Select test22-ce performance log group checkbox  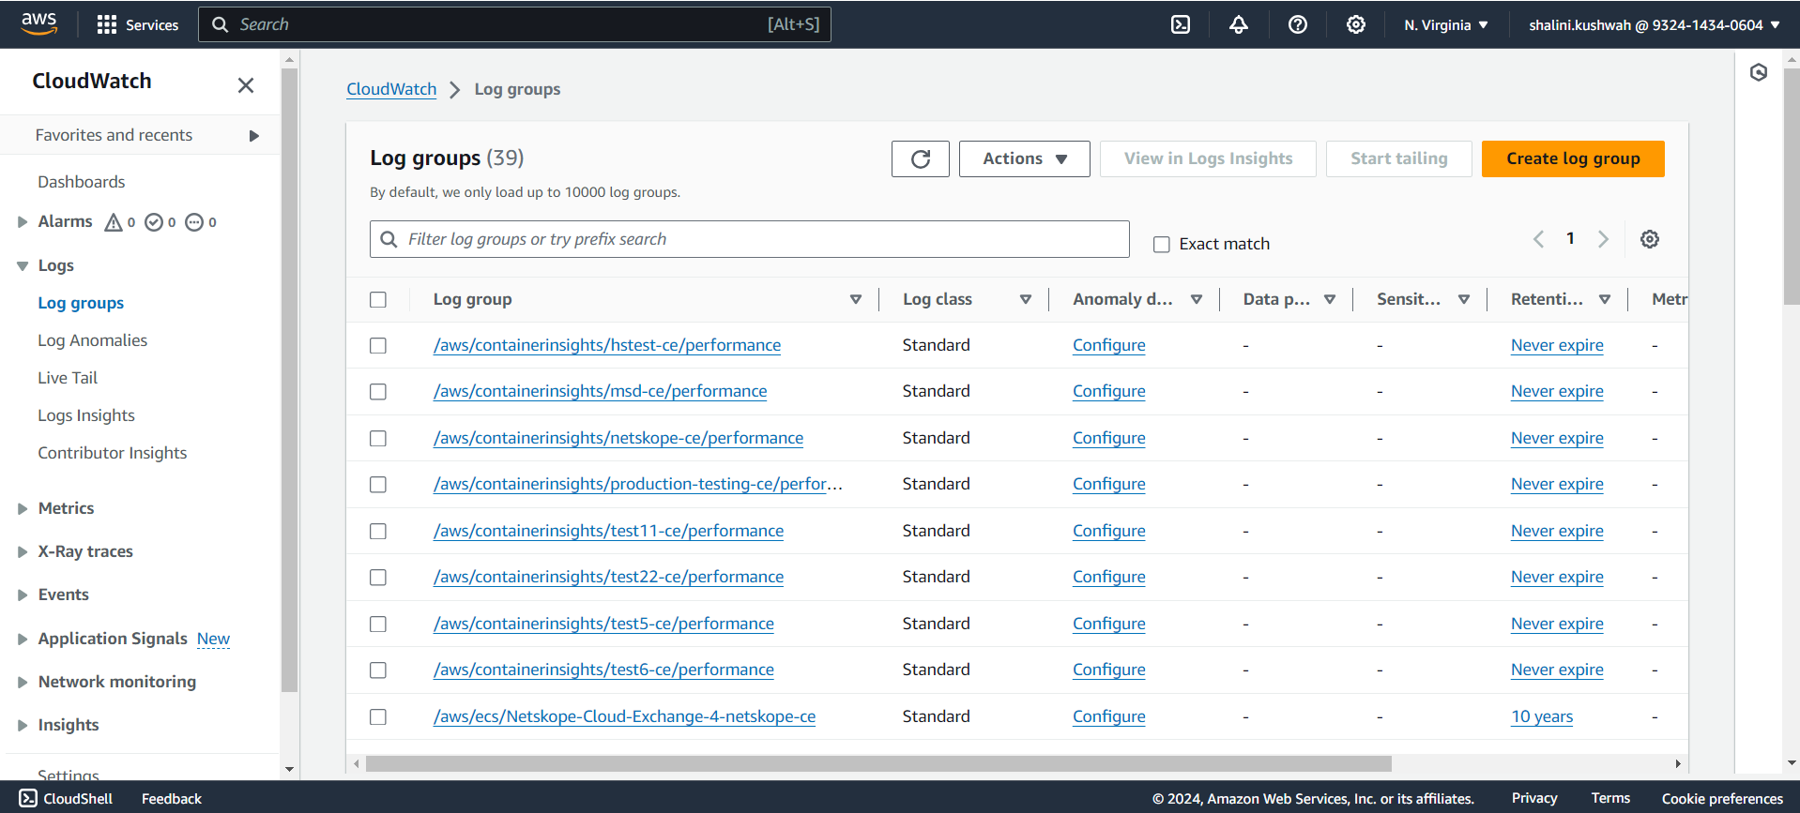pos(378,577)
